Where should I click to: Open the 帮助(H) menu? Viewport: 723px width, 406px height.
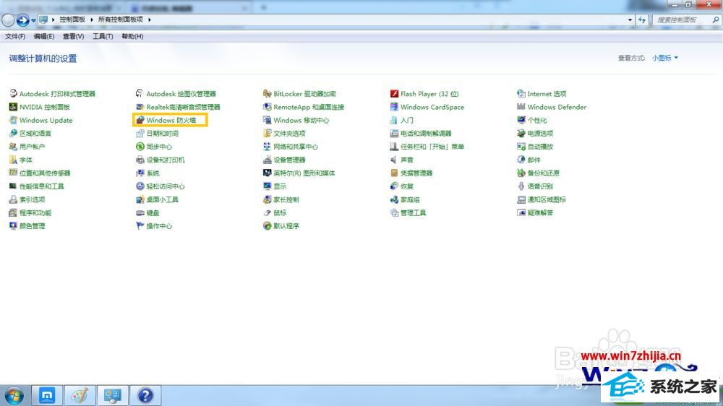[x=132, y=36]
